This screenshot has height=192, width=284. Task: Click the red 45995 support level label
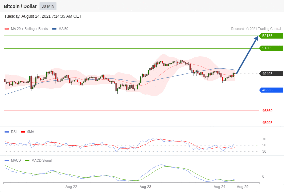[267, 123]
